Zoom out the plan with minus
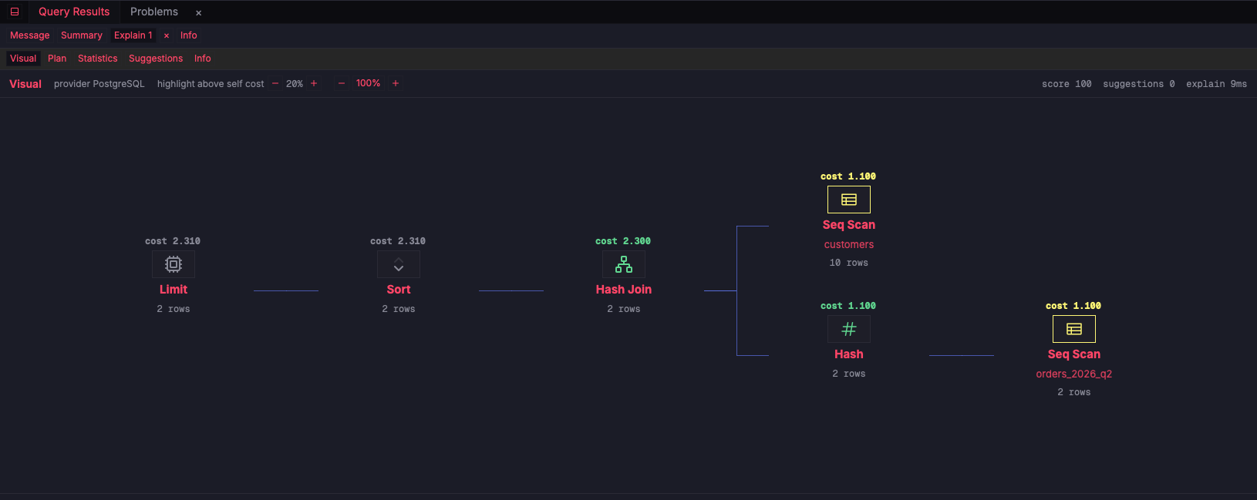The width and height of the screenshot is (1257, 500). 342,83
